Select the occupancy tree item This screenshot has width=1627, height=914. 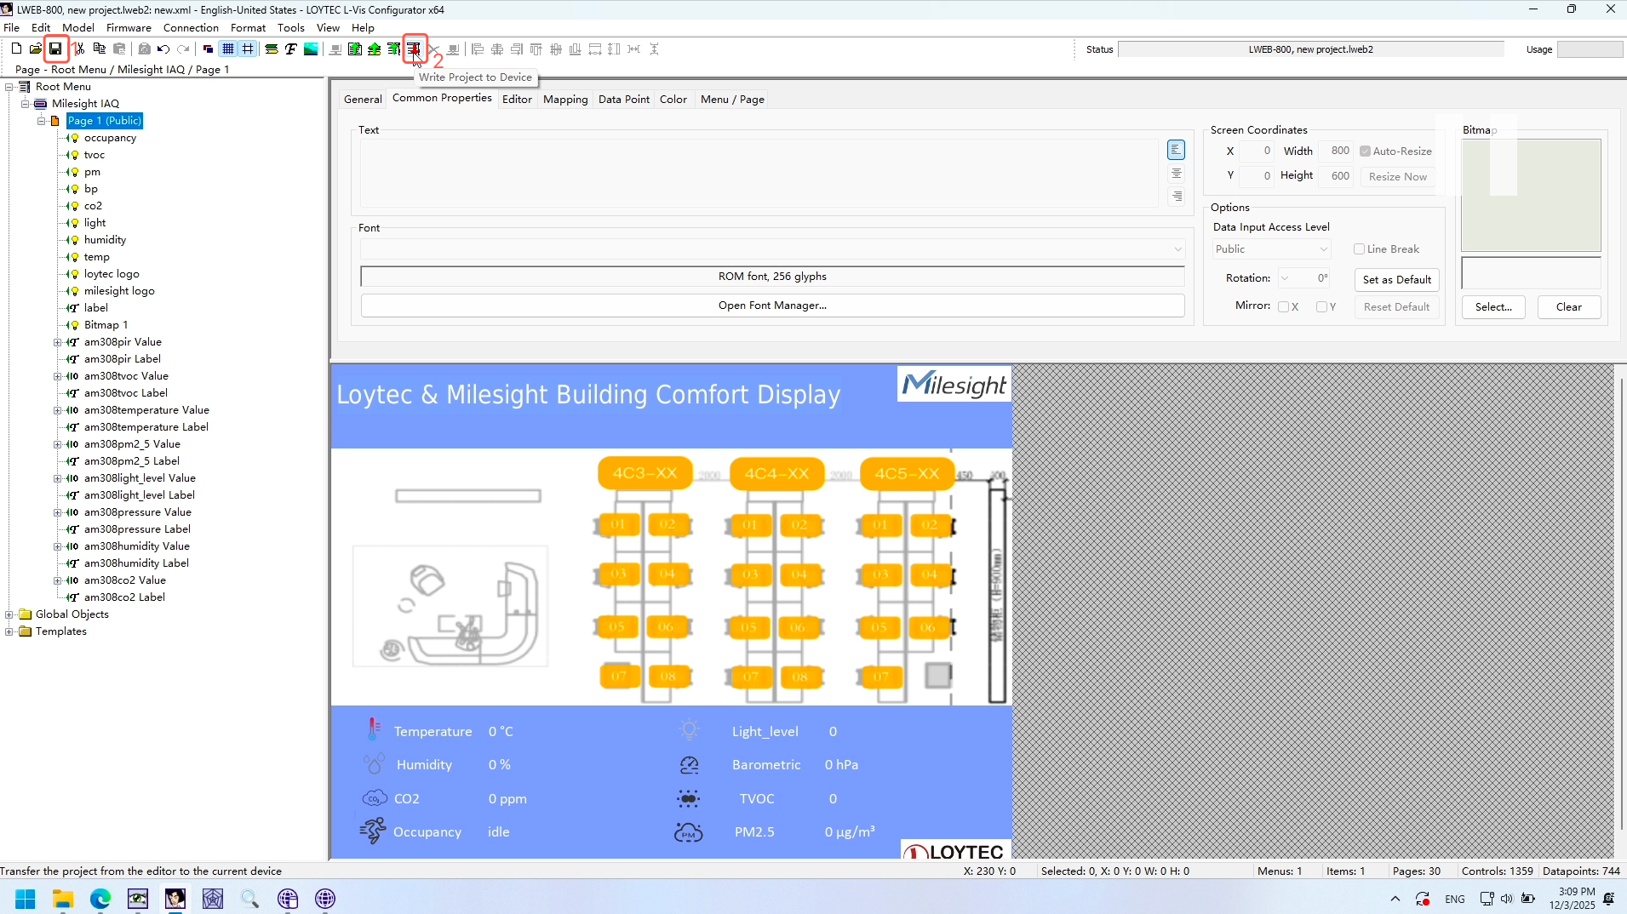point(110,138)
